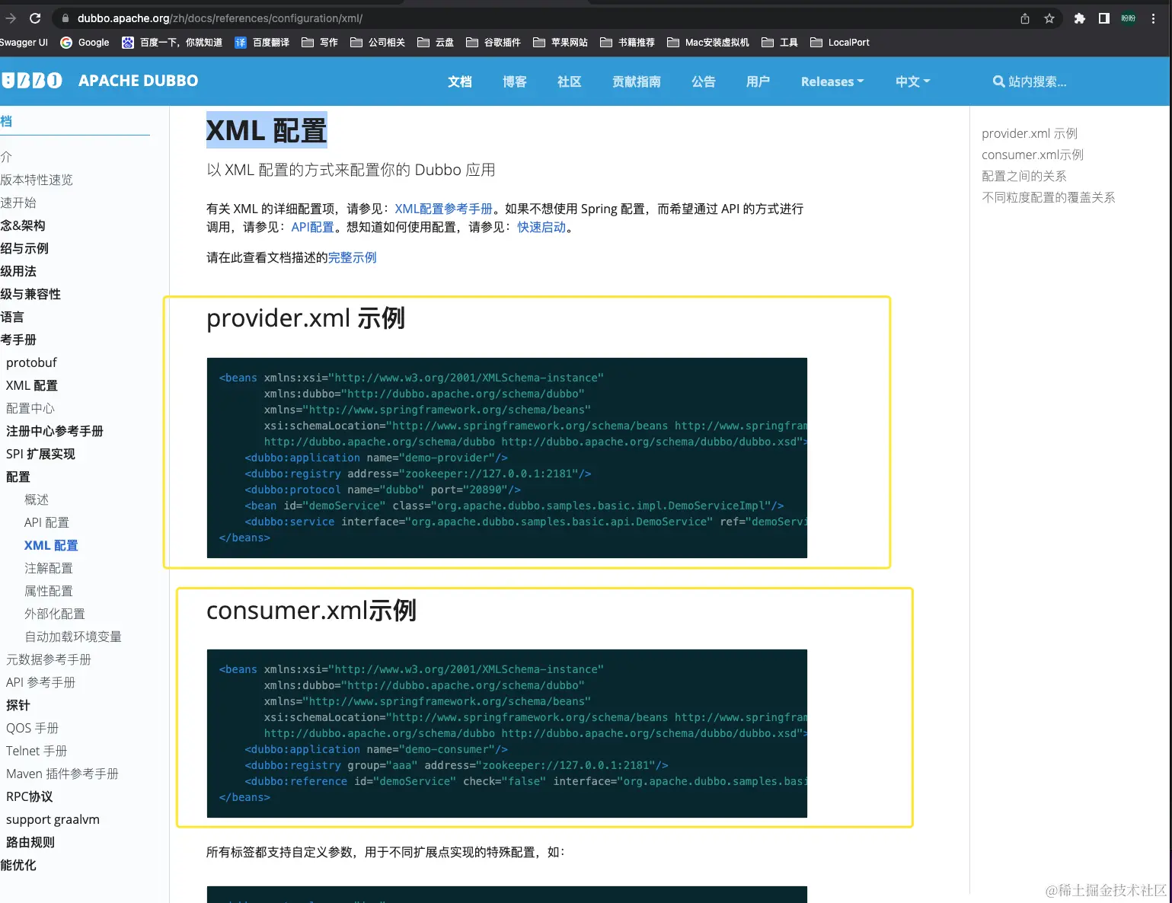Open 注解配置 in the sidebar
The height and width of the screenshot is (903, 1172).
click(x=49, y=568)
